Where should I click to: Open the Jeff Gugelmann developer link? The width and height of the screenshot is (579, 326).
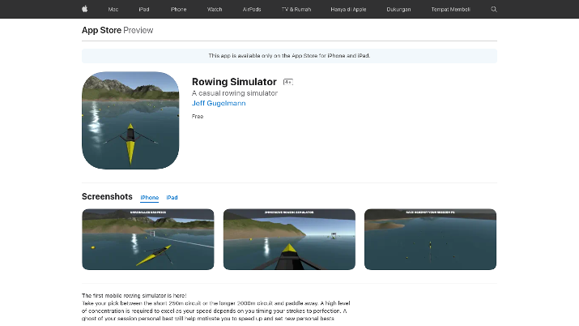[219, 103]
